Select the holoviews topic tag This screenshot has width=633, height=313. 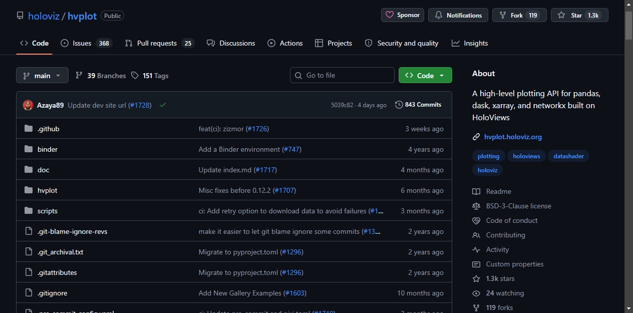pos(526,156)
